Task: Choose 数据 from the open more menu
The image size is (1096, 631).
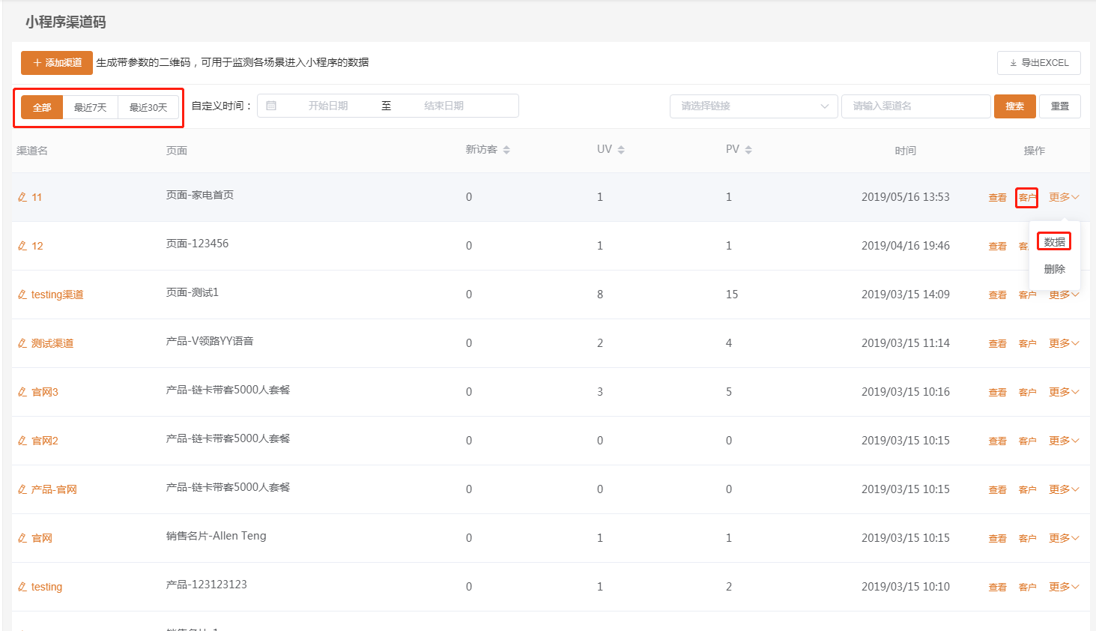Action: coord(1054,241)
